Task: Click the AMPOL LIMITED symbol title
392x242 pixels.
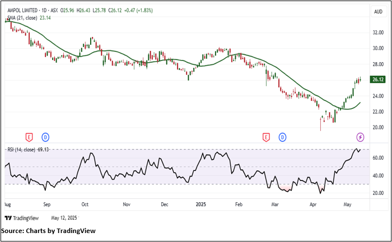Action: click(x=22, y=11)
